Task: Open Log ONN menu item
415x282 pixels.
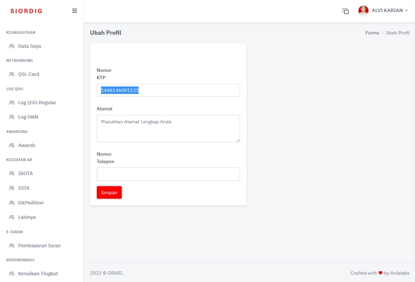Action: [x=28, y=117]
